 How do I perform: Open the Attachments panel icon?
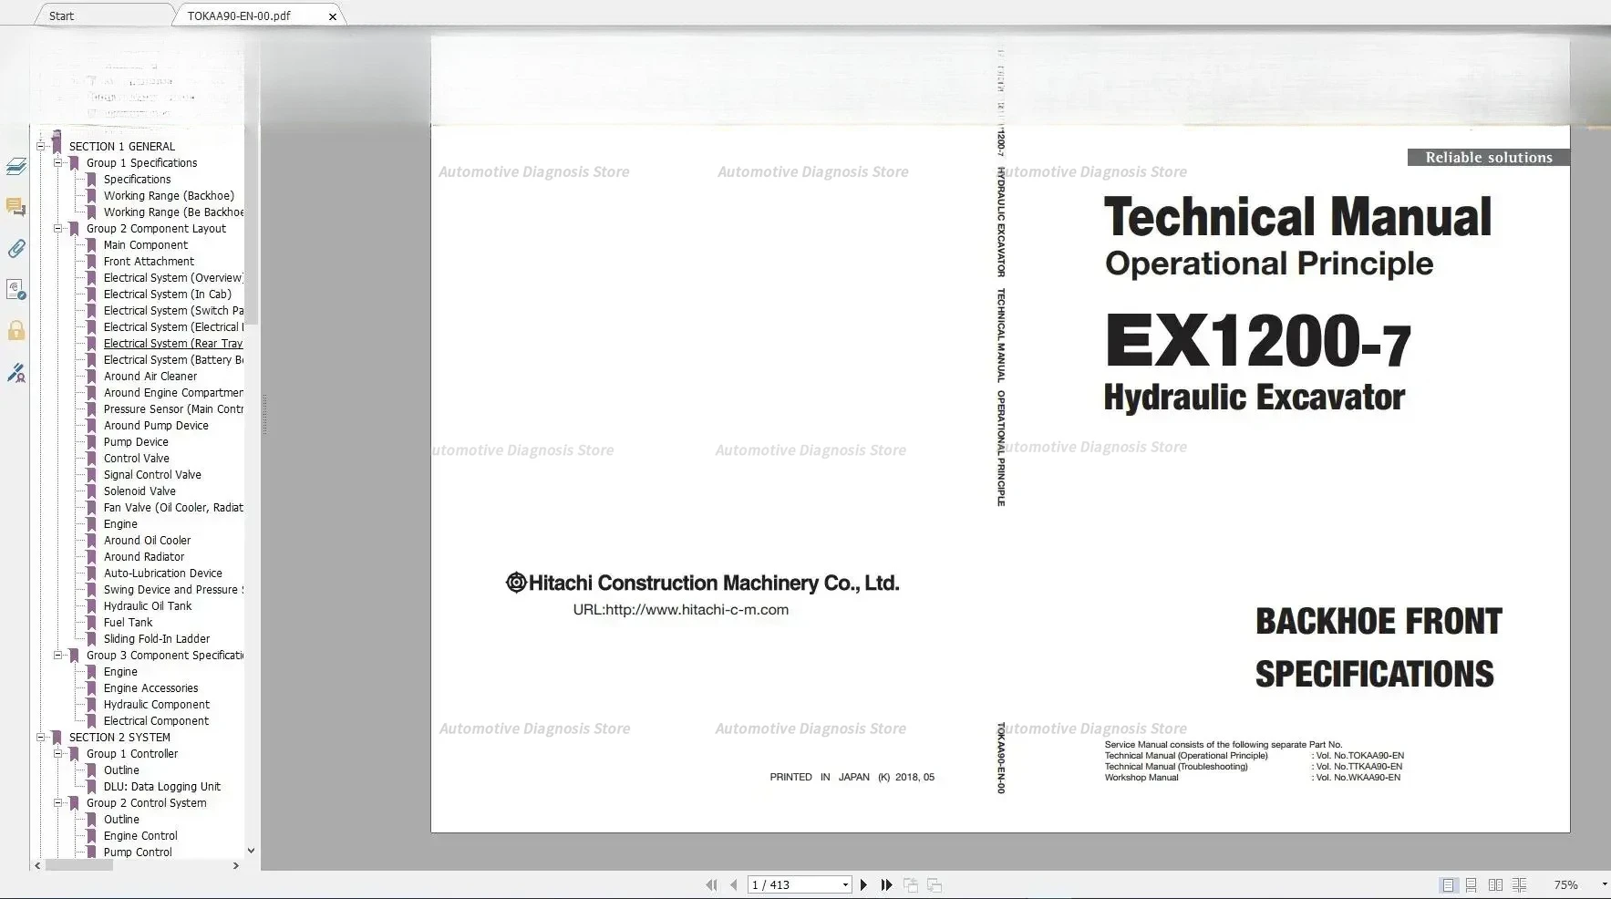pyautogui.click(x=16, y=249)
